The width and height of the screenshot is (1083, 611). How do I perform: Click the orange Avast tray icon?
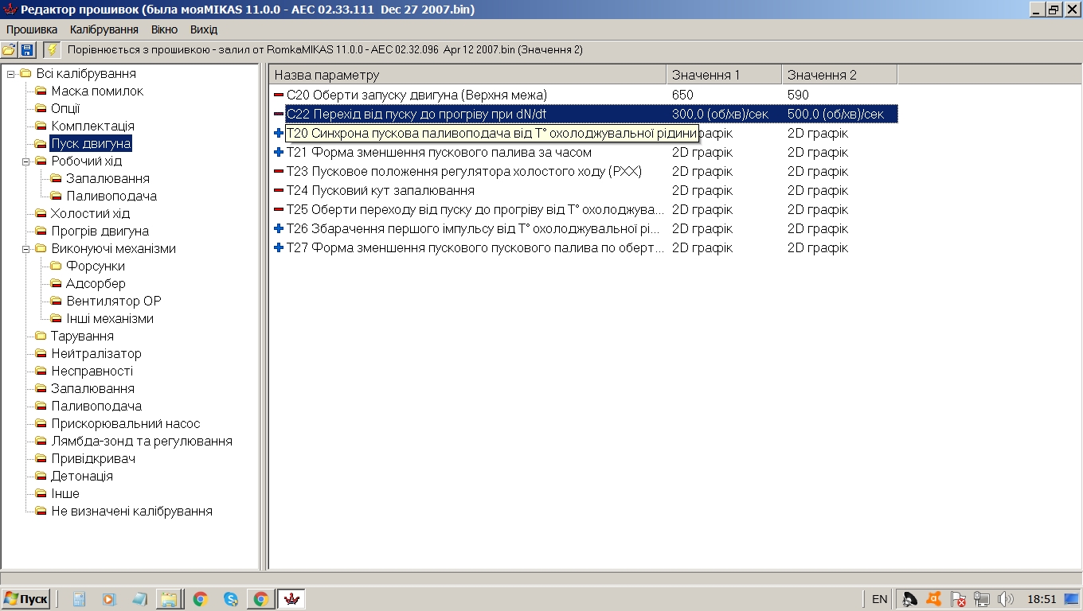click(x=934, y=599)
